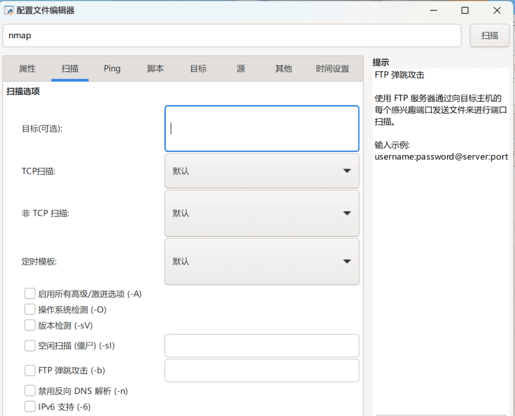Switch to the 目标 tab
This screenshot has width=515, height=416.
pos(198,69)
